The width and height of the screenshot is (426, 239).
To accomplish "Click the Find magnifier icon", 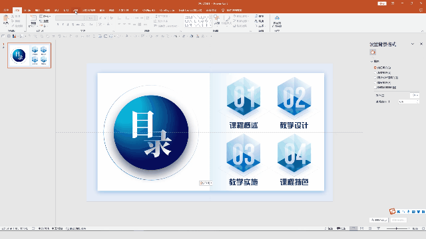I will (x=256, y=17).
